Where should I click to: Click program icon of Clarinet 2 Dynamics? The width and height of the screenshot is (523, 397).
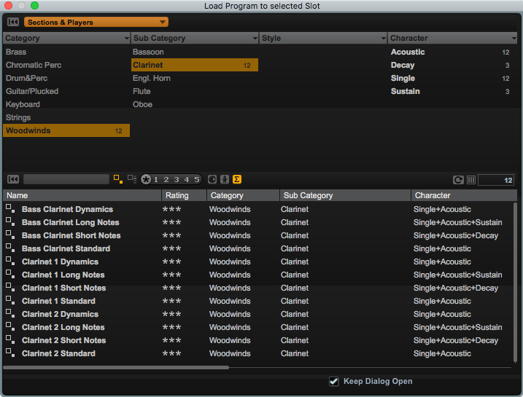click(x=10, y=313)
